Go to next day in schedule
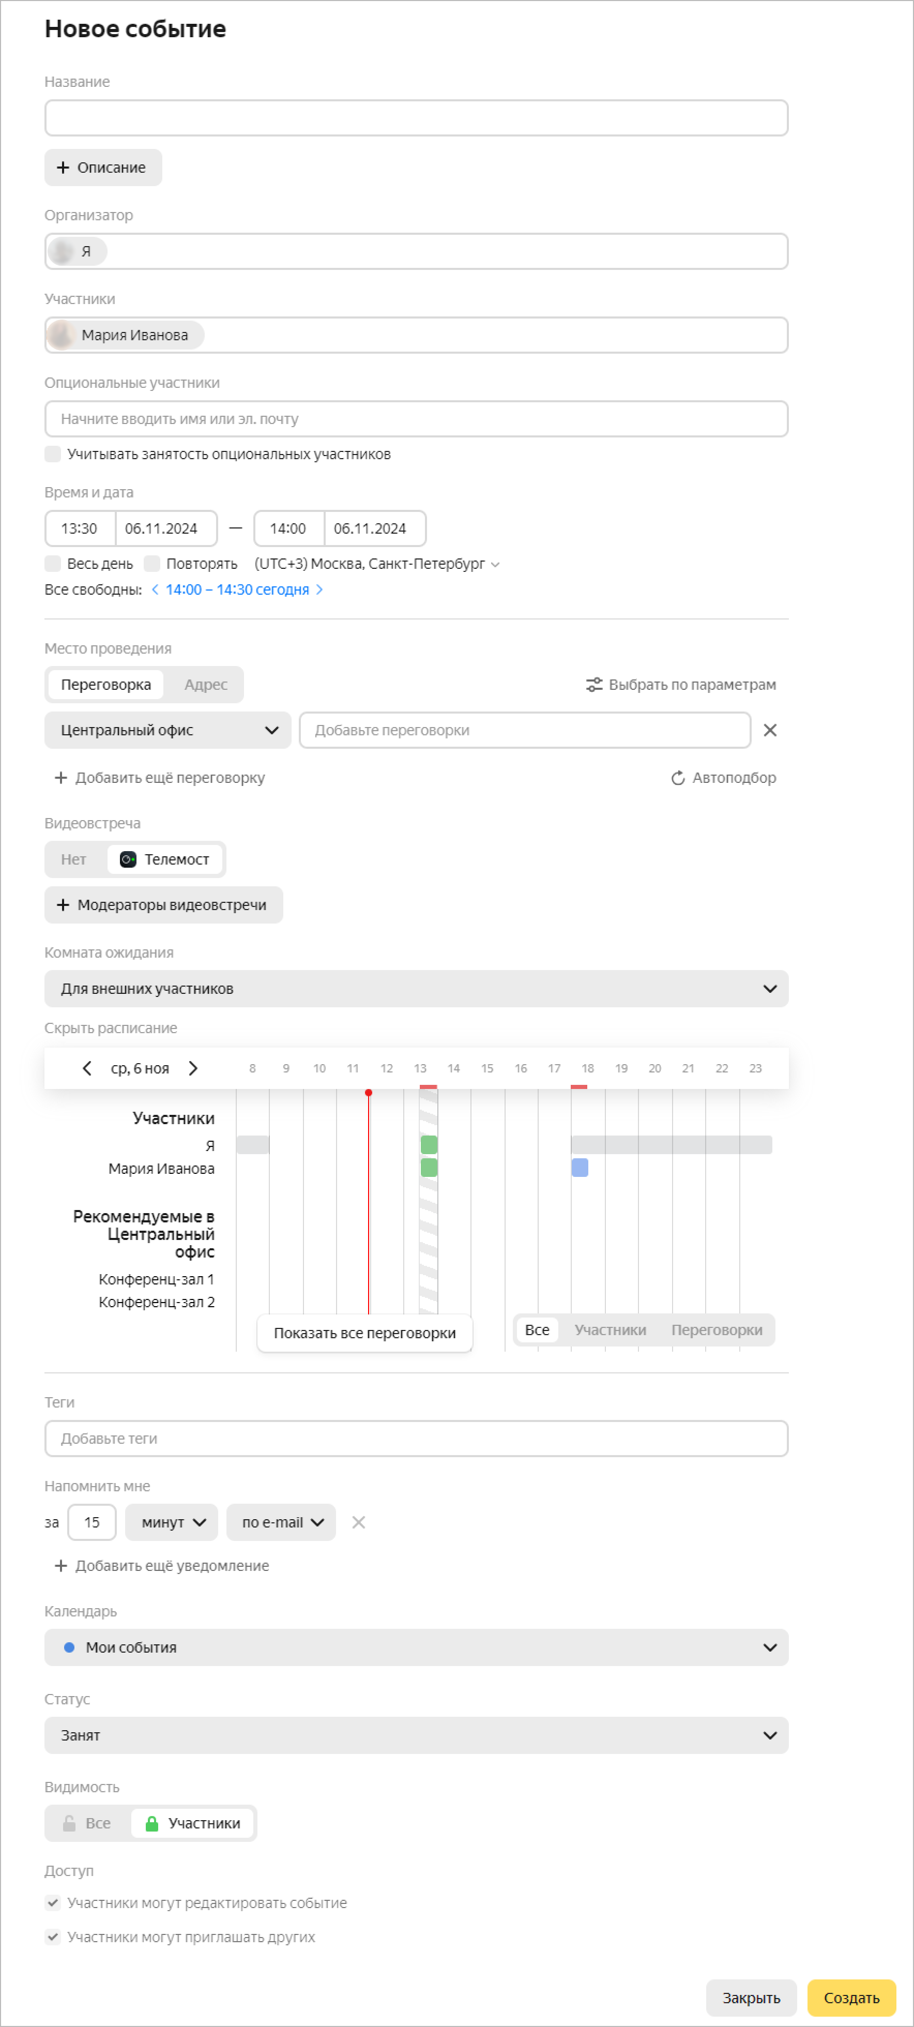 (x=193, y=1068)
